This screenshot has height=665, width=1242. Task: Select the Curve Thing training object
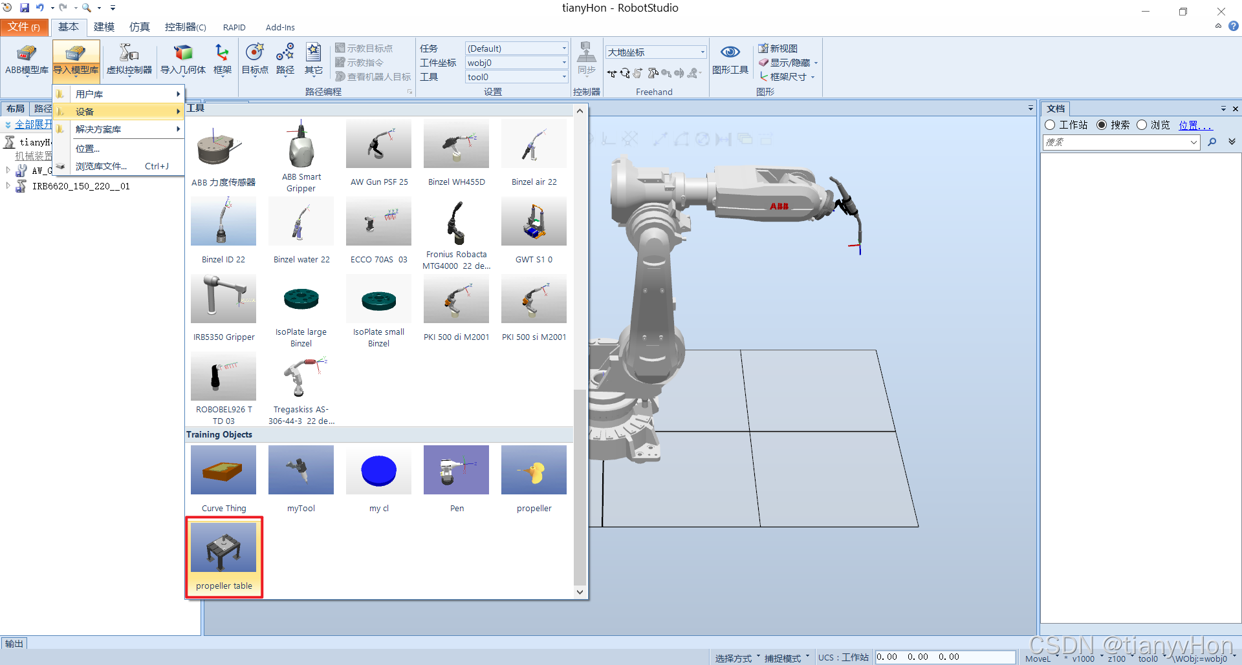223,480
